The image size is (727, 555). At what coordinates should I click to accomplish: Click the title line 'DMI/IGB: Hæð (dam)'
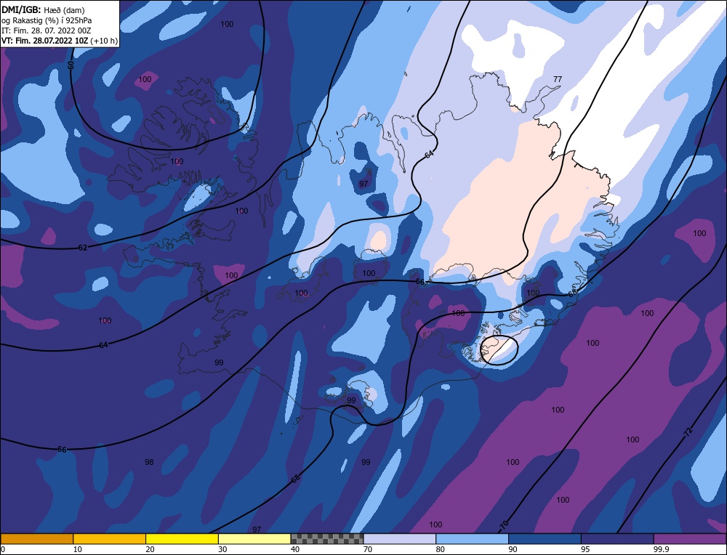(x=43, y=9)
